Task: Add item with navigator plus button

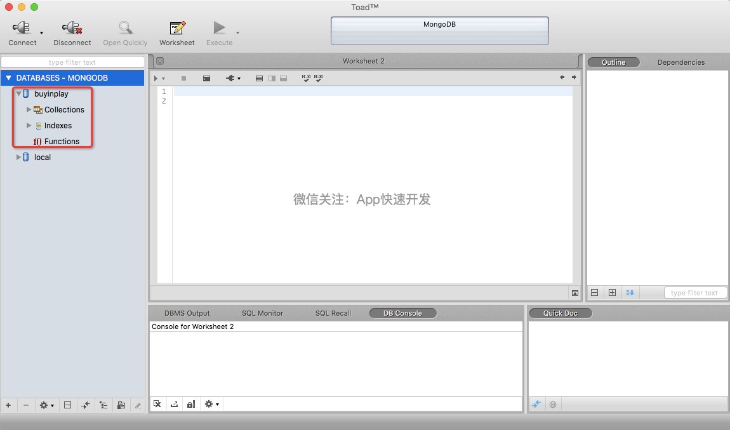Action: [x=8, y=405]
